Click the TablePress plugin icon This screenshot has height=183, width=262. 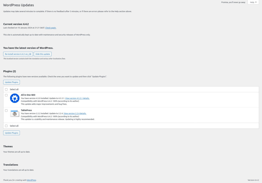(15, 113)
